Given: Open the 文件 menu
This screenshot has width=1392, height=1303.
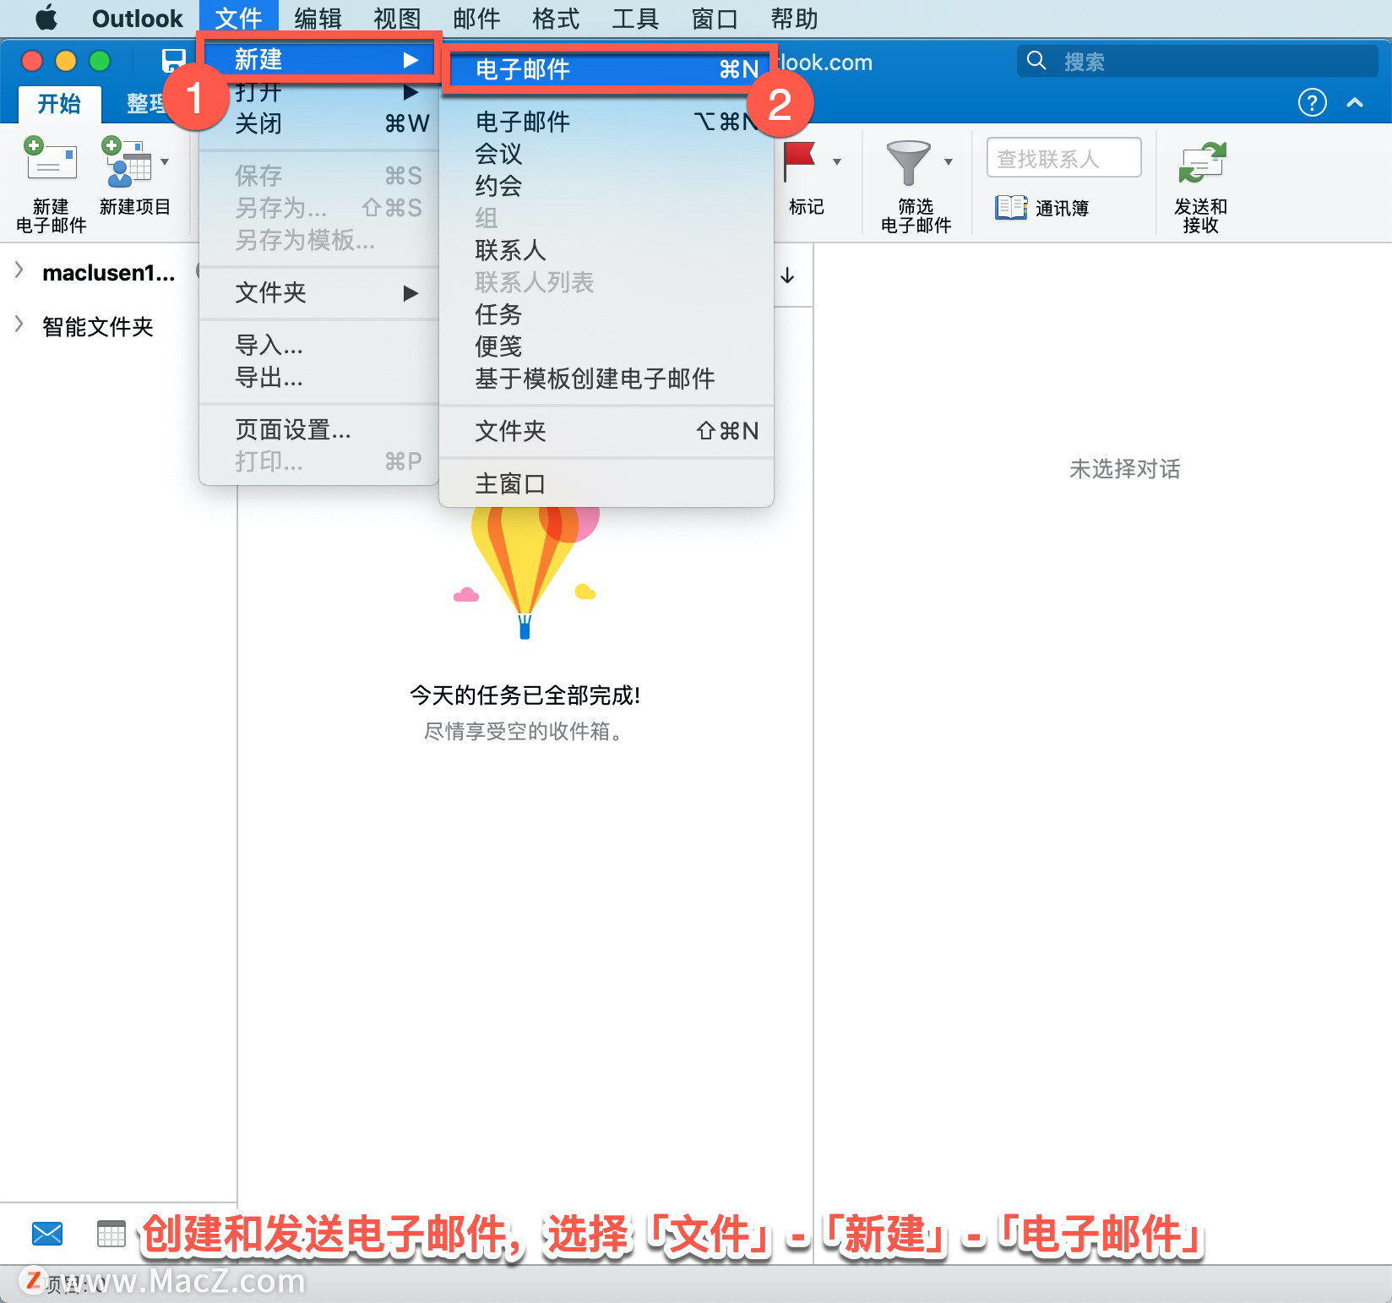Looking at the screenshot, I should 238,19.
